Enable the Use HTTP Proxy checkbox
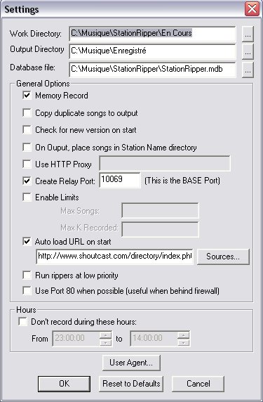Screen dimensions: 263x402 click(27, 164)
